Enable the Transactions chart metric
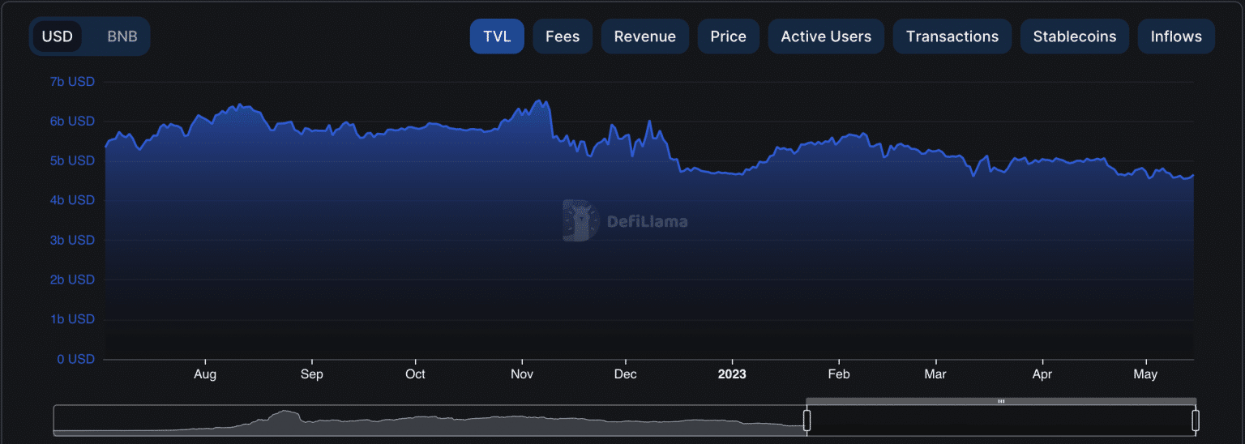 (952, 36)
